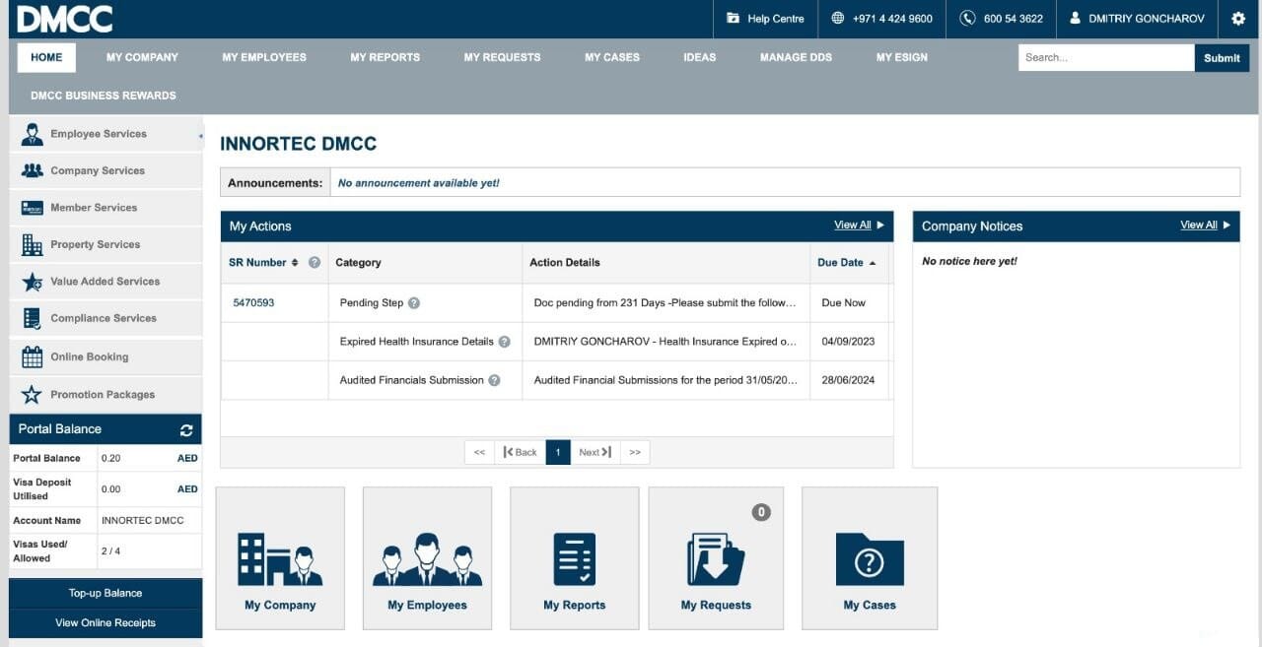Viewport: 1262px width, 647px height.
Task: Click the Back pagination button
Action: (520, 452)
